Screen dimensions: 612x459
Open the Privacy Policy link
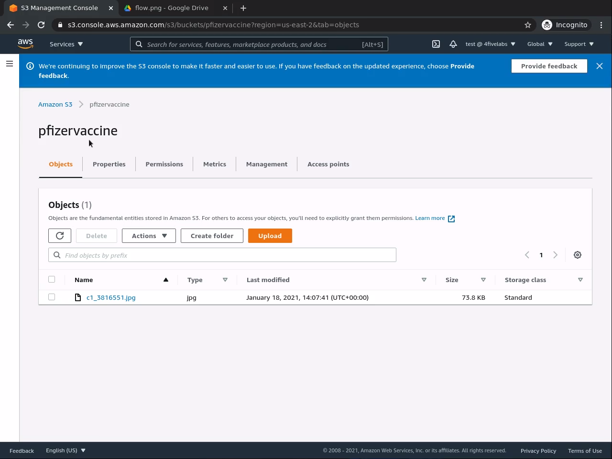coord(538,450)
